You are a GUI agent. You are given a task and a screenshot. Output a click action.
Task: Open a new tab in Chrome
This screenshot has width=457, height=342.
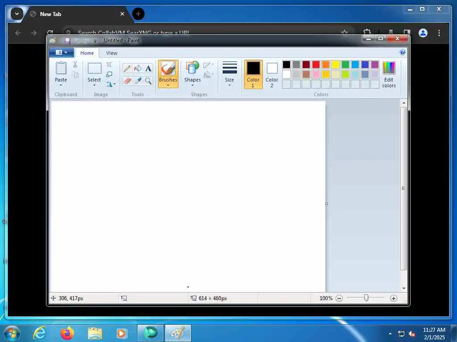[138, 14]
